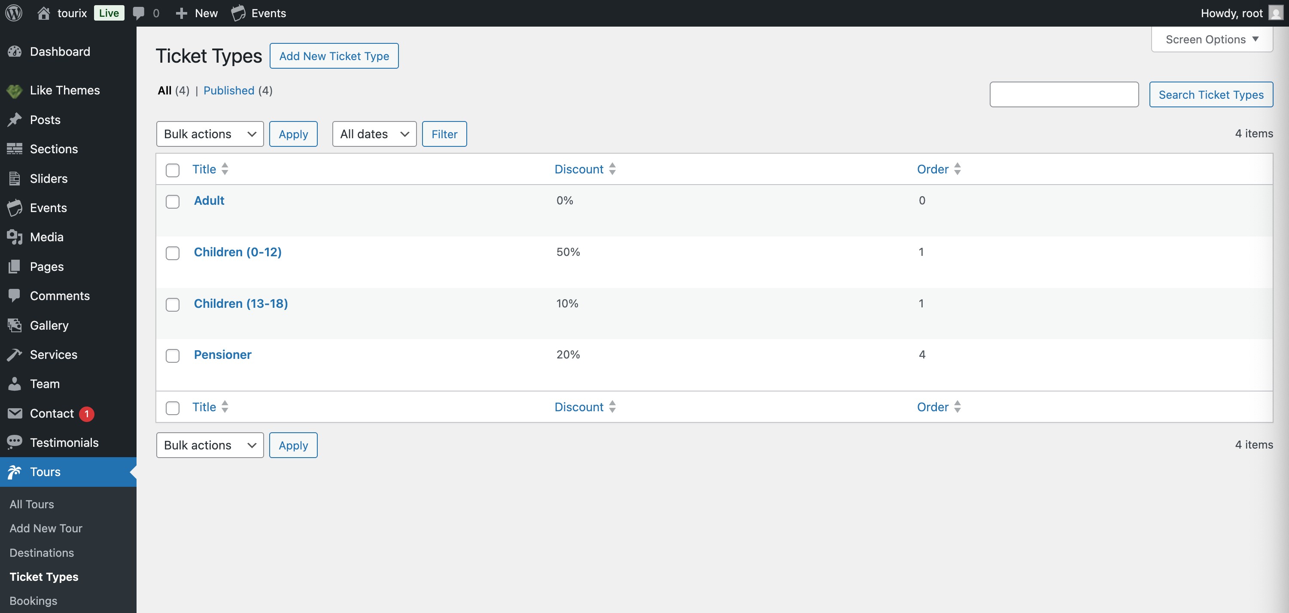
Task: Click the Contact envelope icon
Action: click(15, 413)
